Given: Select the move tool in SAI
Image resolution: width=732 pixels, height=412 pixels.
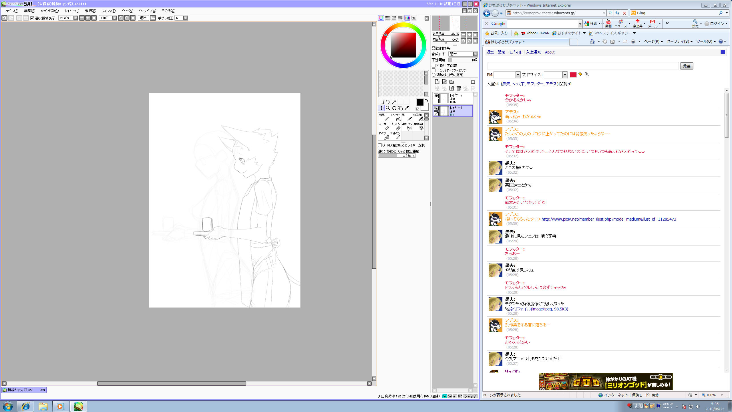Looking at the screenshot, I should click(381, 108).
